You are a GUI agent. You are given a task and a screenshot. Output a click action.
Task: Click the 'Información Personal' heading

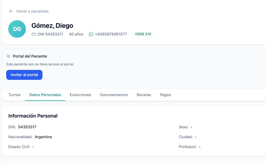(x=33, y=116)
